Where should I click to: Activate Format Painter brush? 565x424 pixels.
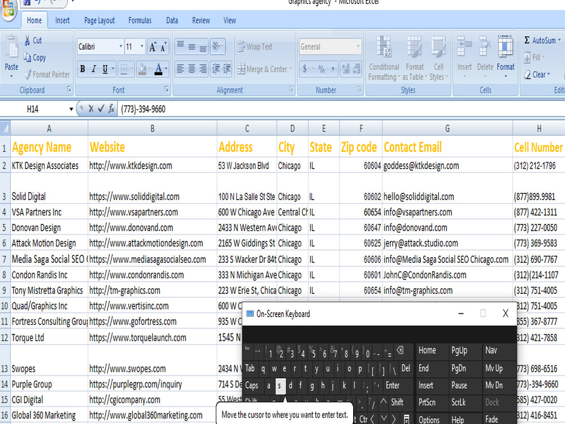coord(47,75)
